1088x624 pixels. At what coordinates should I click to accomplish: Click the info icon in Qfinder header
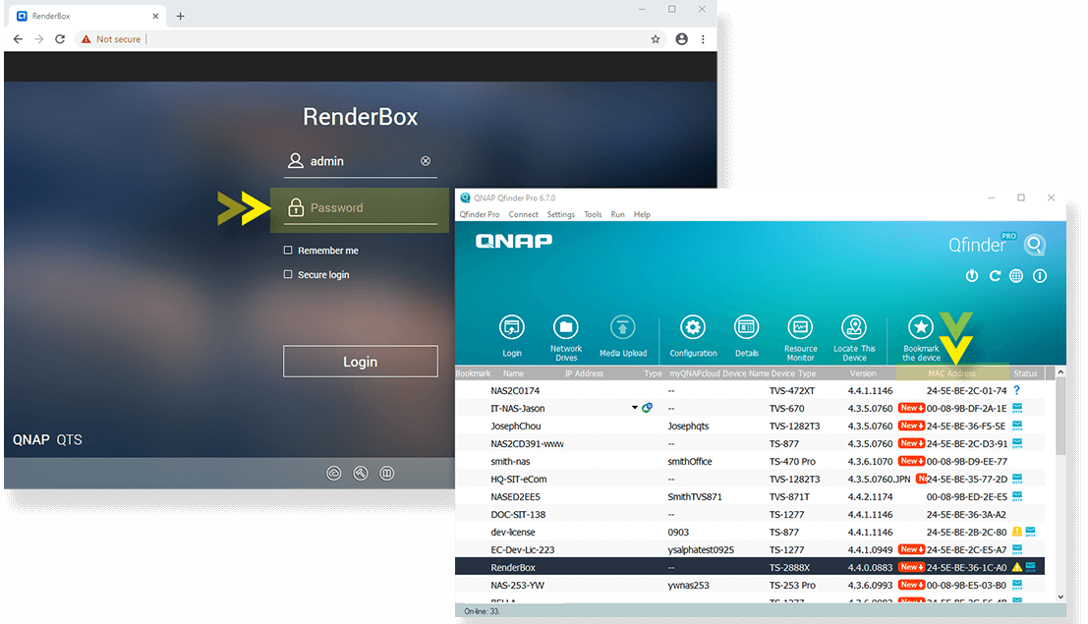1040,275
